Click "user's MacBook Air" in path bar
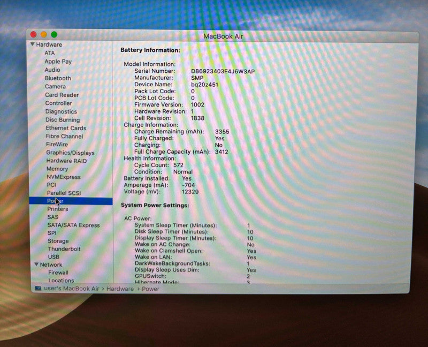This screenshot has height=347, width=428. [x=72, y=289]
